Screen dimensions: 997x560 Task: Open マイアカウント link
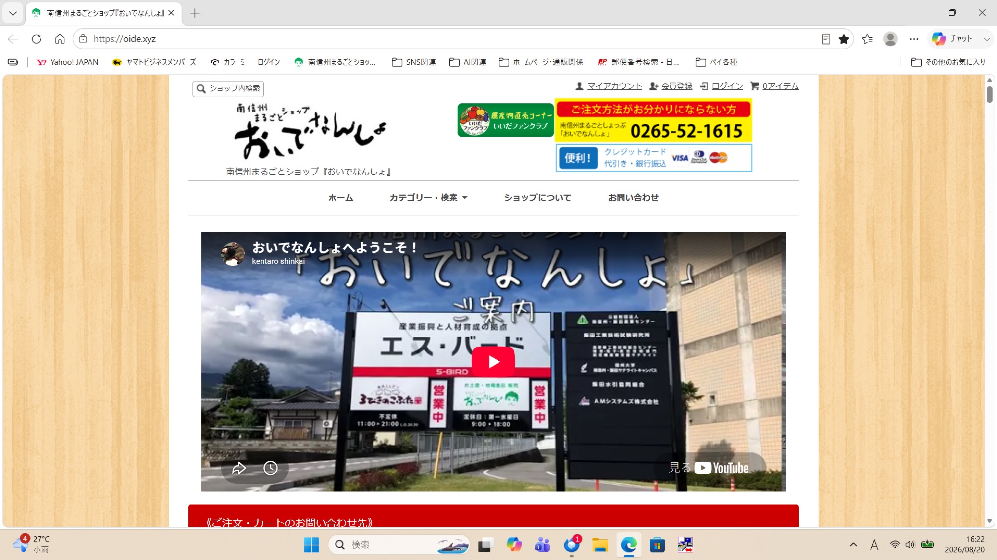coord(609,86)
